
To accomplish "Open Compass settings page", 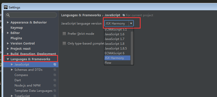I will 21,75.
